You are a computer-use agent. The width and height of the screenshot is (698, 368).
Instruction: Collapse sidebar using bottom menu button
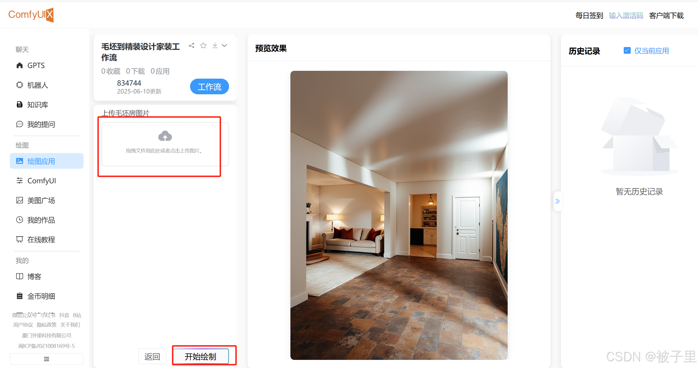(x=47, y=359)
